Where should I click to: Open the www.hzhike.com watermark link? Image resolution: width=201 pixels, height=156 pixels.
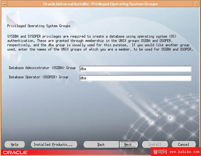click(x=184, y=152)
